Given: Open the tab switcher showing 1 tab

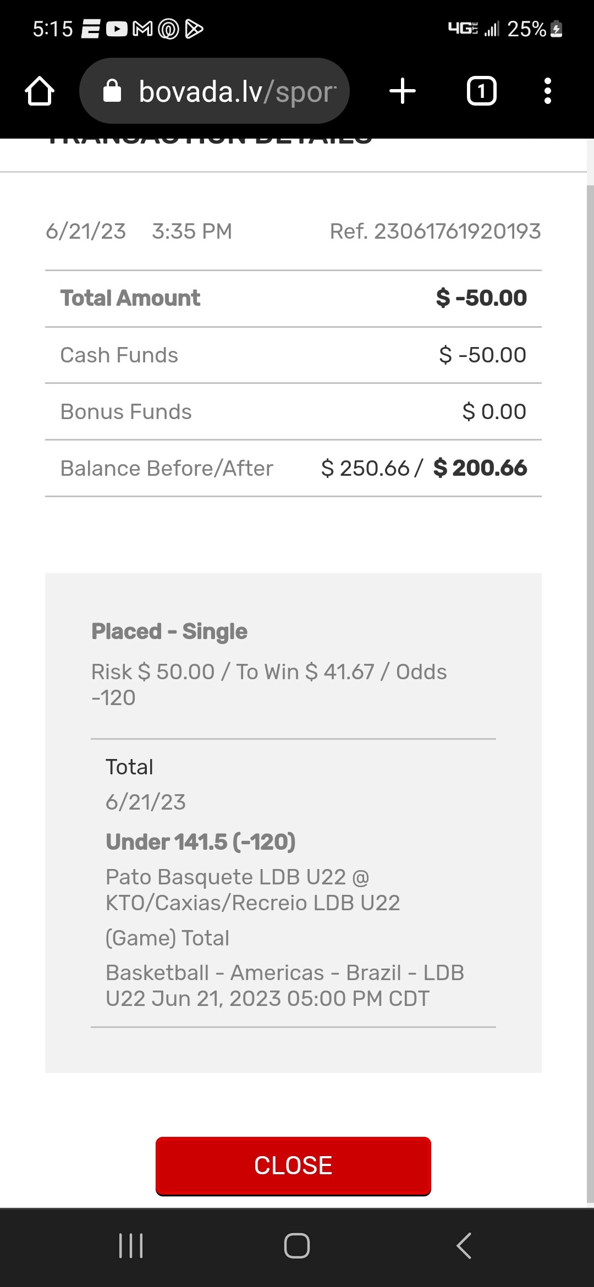Looking at the screenshot, I should pyautogui.click(x=481, y=91).
